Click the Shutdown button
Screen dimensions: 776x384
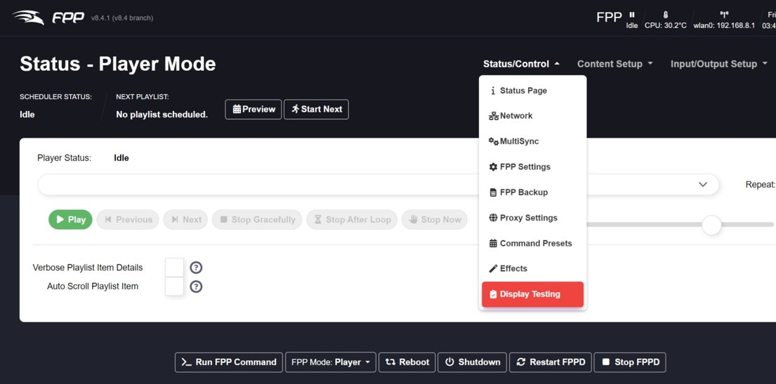[x=473, y=362]
